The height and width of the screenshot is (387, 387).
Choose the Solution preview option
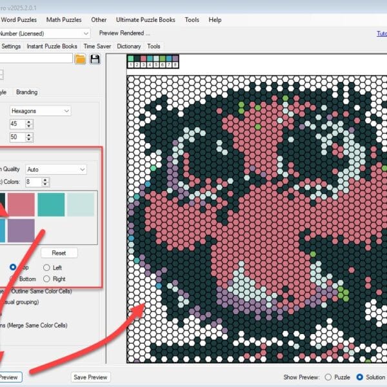tap(359, 377)
